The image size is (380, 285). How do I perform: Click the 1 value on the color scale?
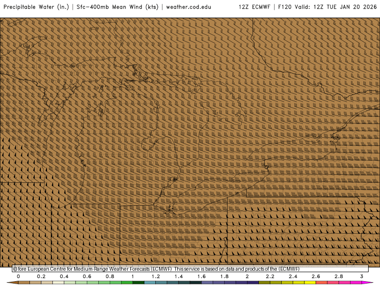pos(133,276)
